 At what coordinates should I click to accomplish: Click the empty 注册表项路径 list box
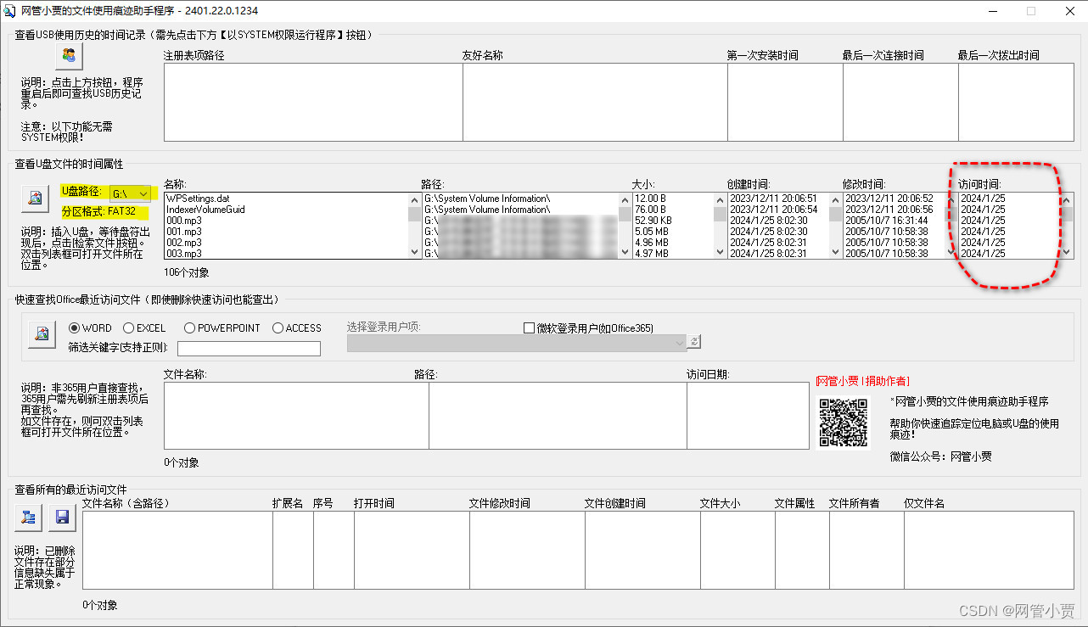[x=313, y=102]
